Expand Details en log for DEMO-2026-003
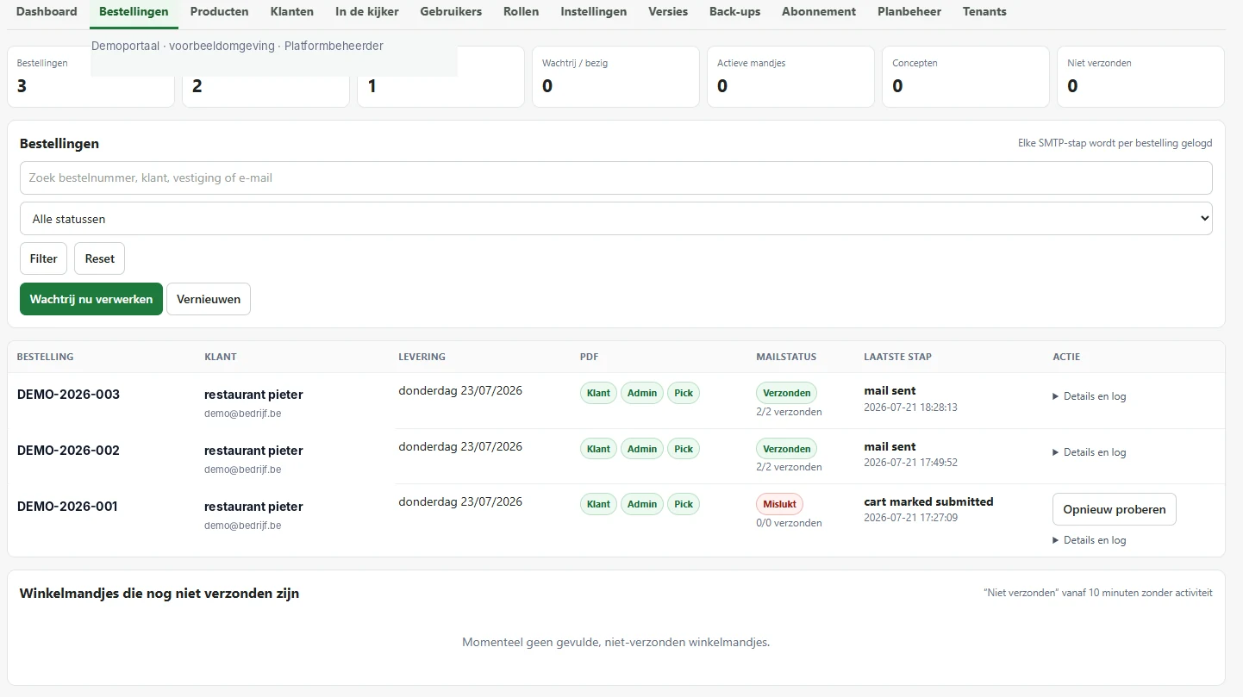 [x=1090, y=396]
